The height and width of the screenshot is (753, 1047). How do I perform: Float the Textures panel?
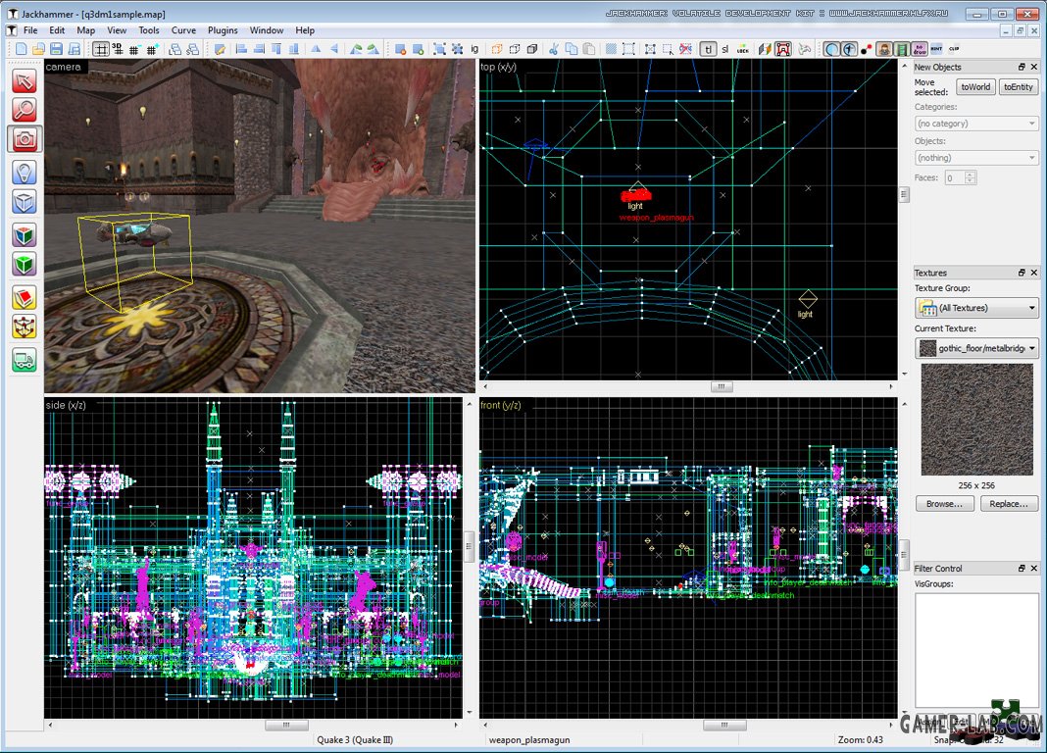click(1022, 273)
